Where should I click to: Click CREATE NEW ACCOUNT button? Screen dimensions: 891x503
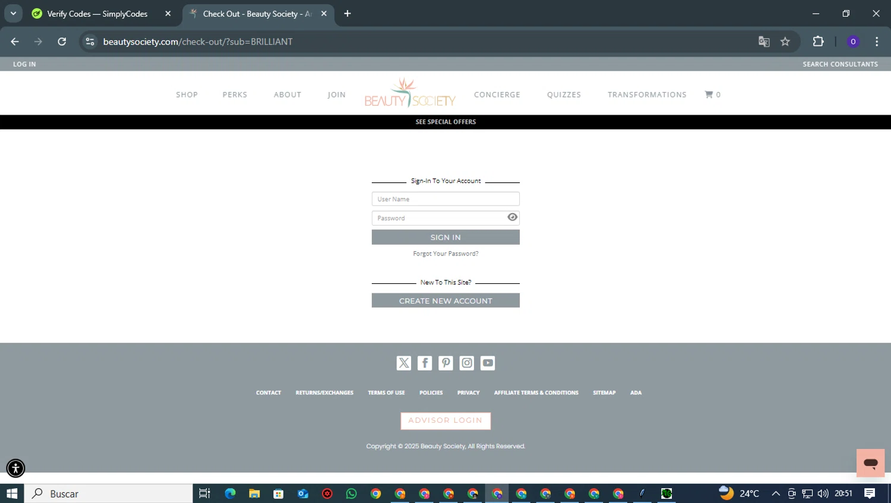click(x=445, y=300)
